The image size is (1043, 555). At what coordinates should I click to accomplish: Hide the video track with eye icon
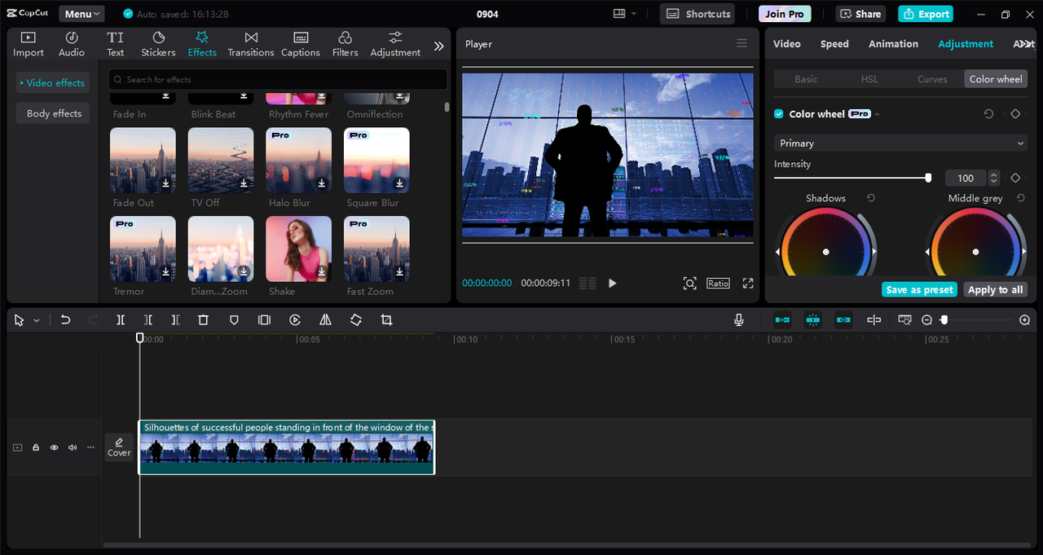(55, 447)
